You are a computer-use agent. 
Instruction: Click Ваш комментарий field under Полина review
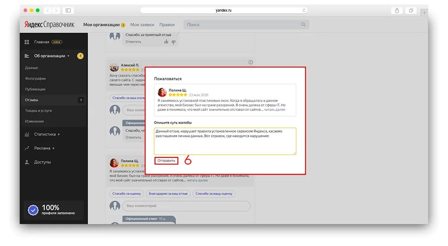186,206
